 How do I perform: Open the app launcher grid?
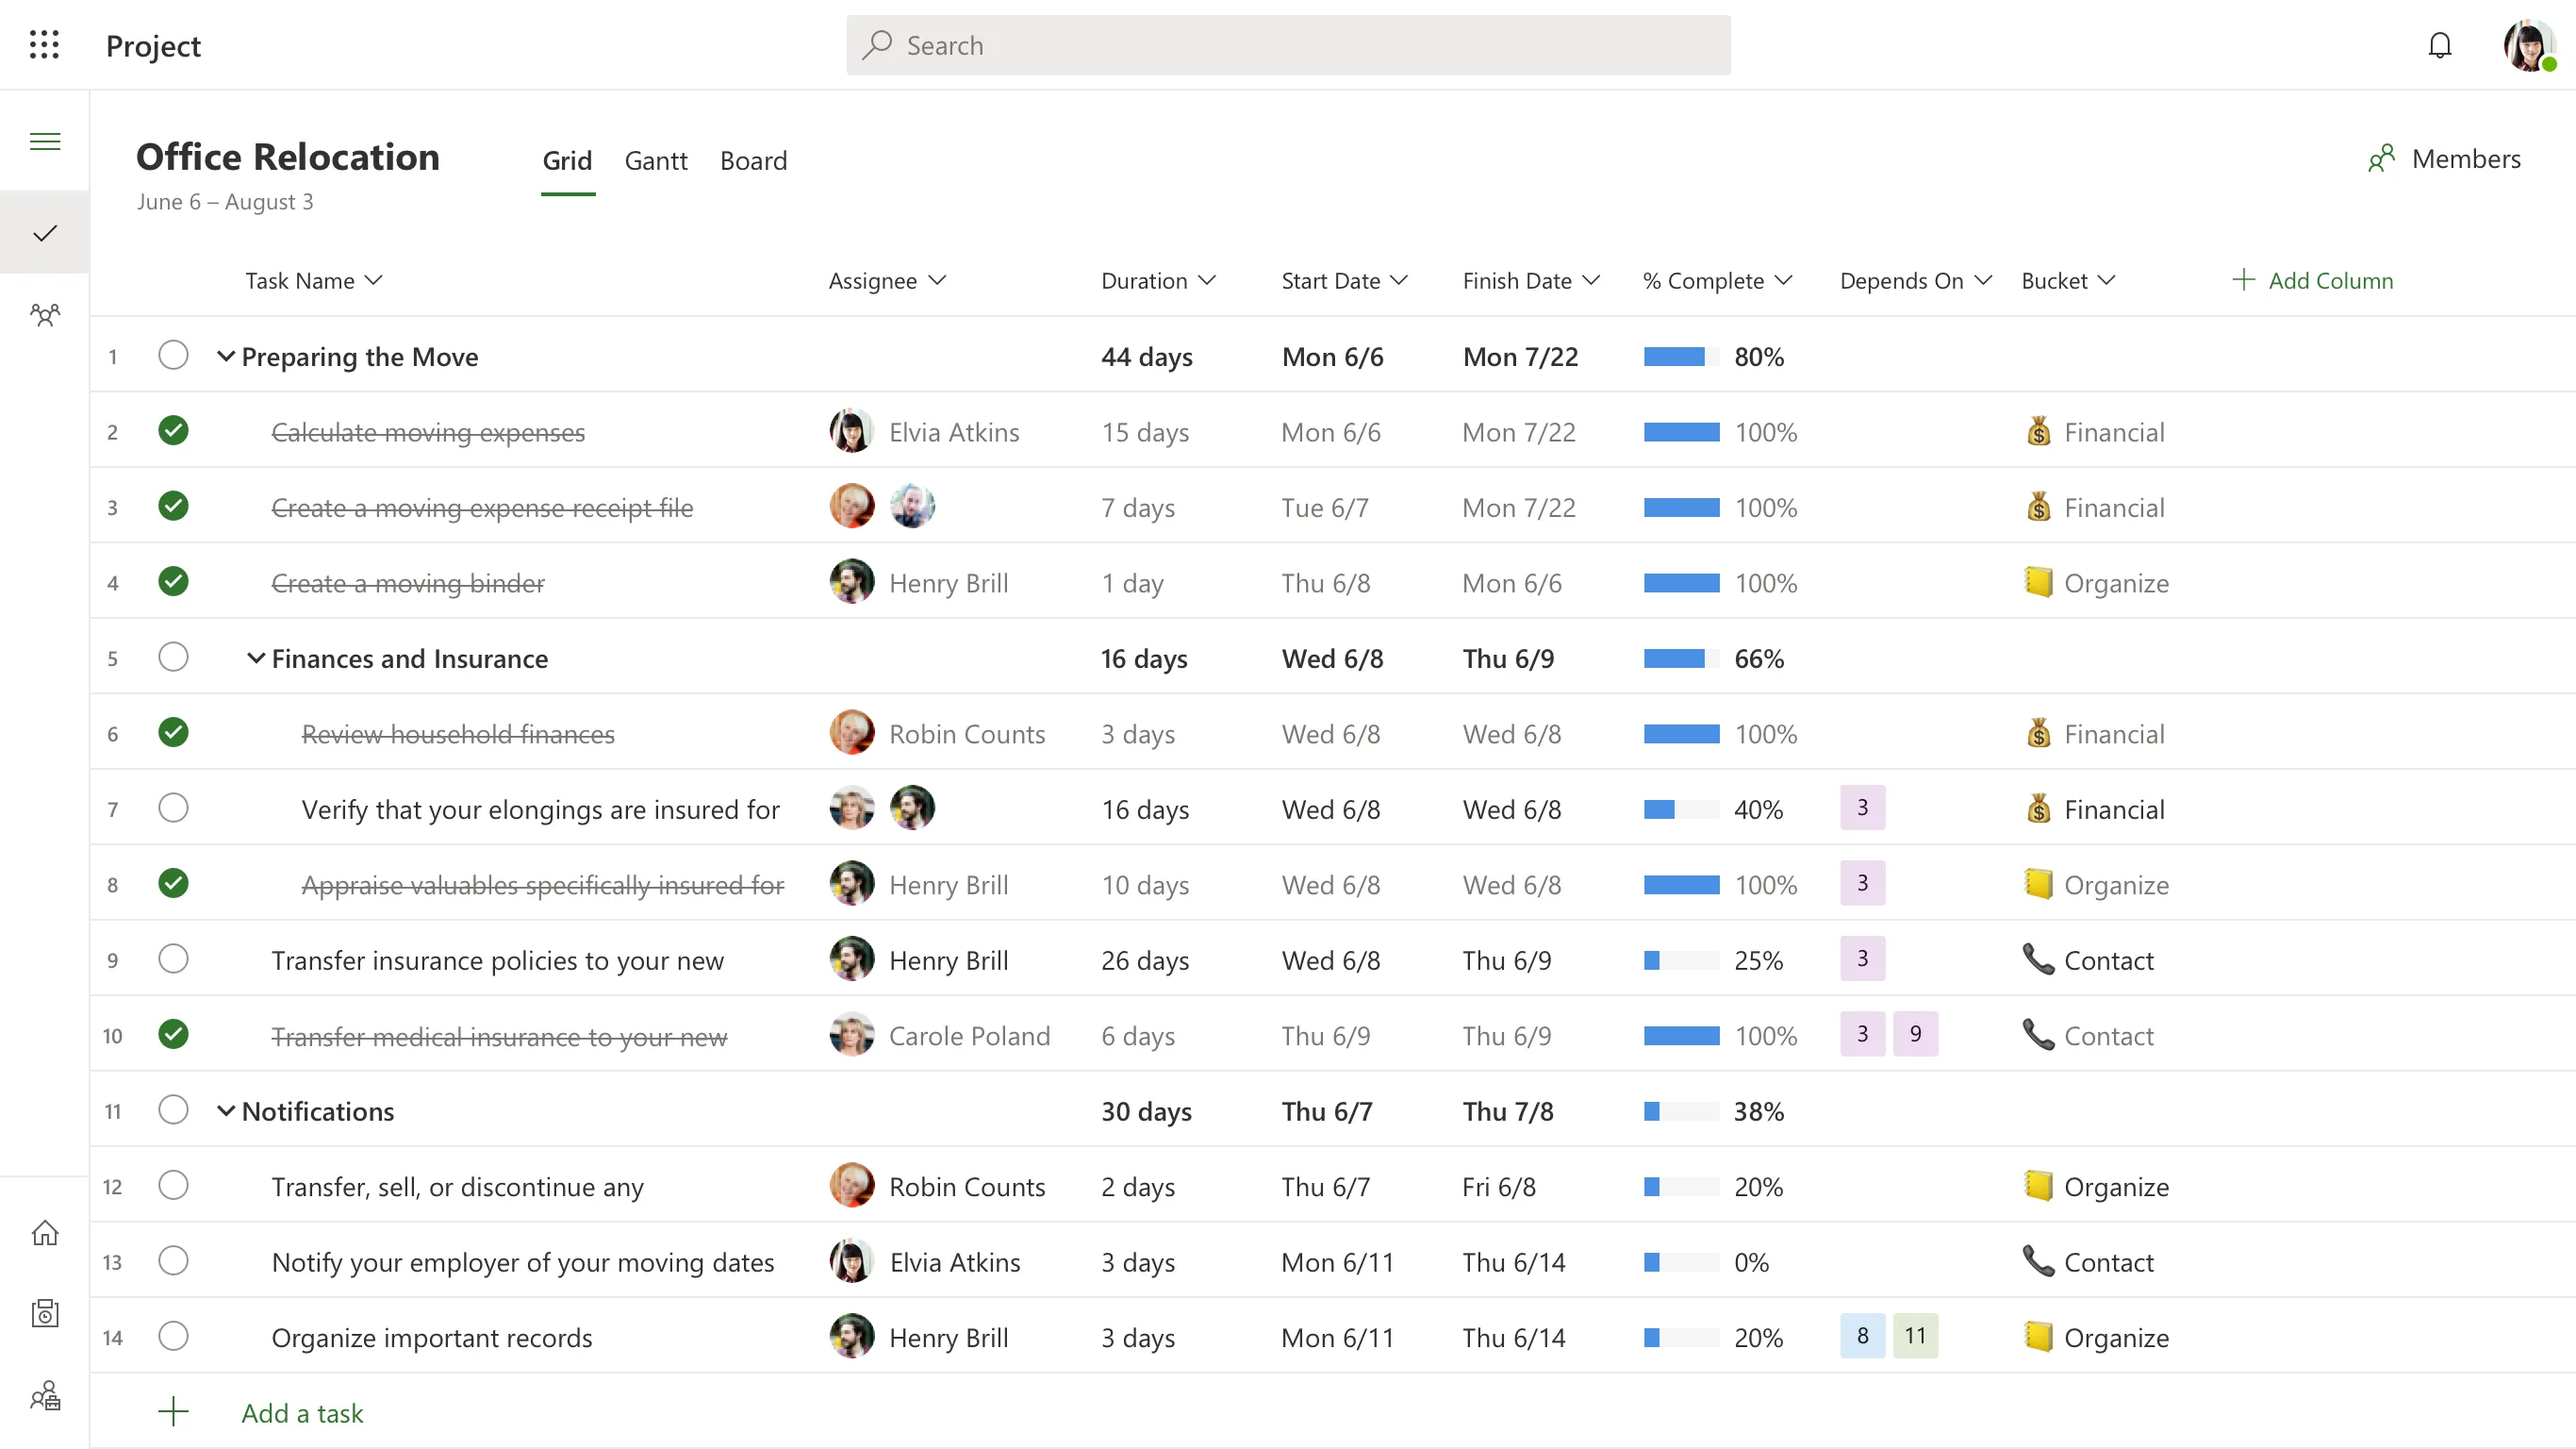[x=44, y=45]
